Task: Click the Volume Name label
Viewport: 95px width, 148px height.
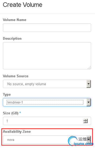Action: point(14,20)
